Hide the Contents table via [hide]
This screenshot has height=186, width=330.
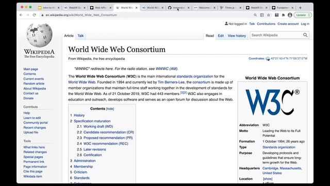click(110, 109)
